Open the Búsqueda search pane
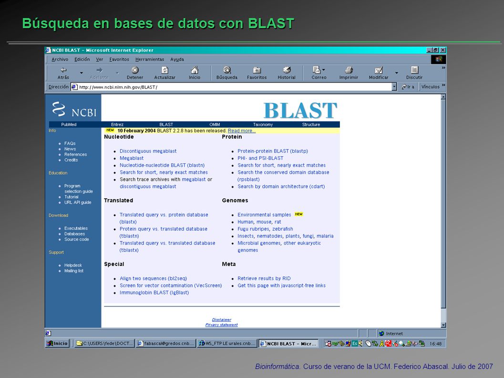The image size is (504, 378). 227,73
